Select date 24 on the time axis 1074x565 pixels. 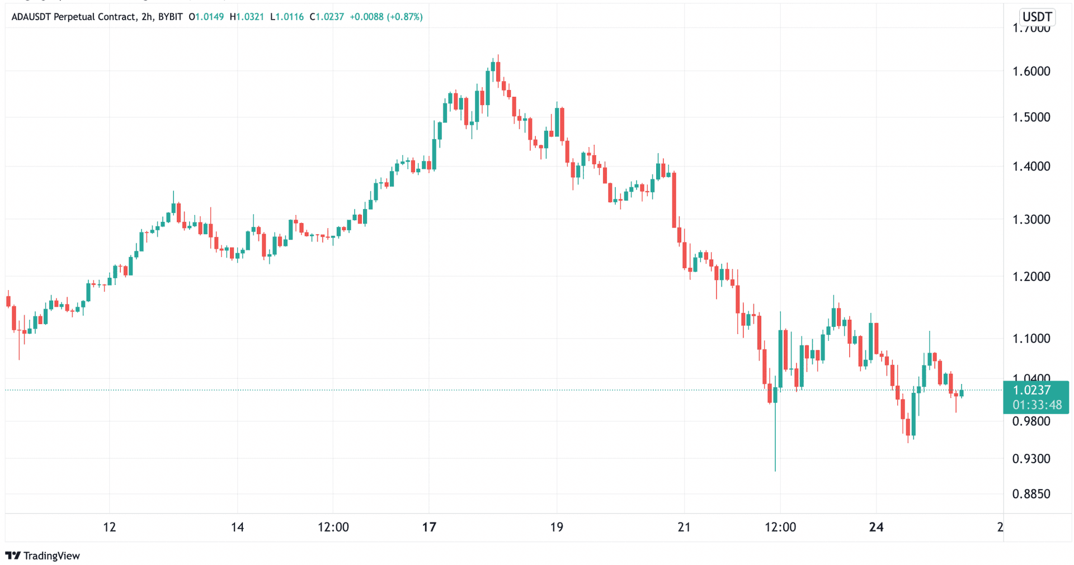pos(876,527)
